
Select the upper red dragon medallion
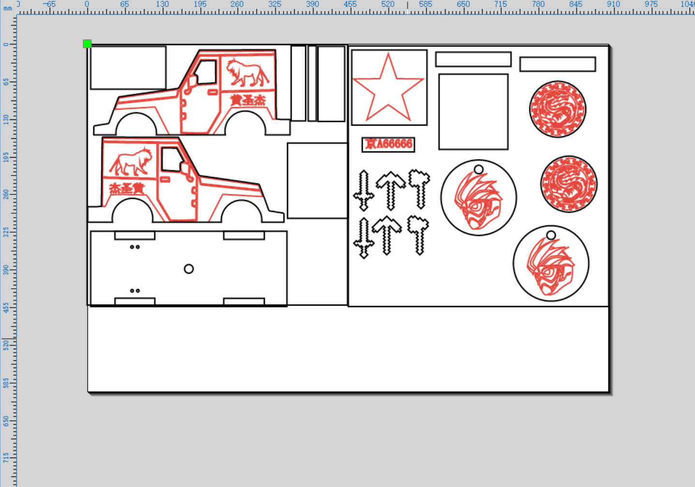point(558,109)
